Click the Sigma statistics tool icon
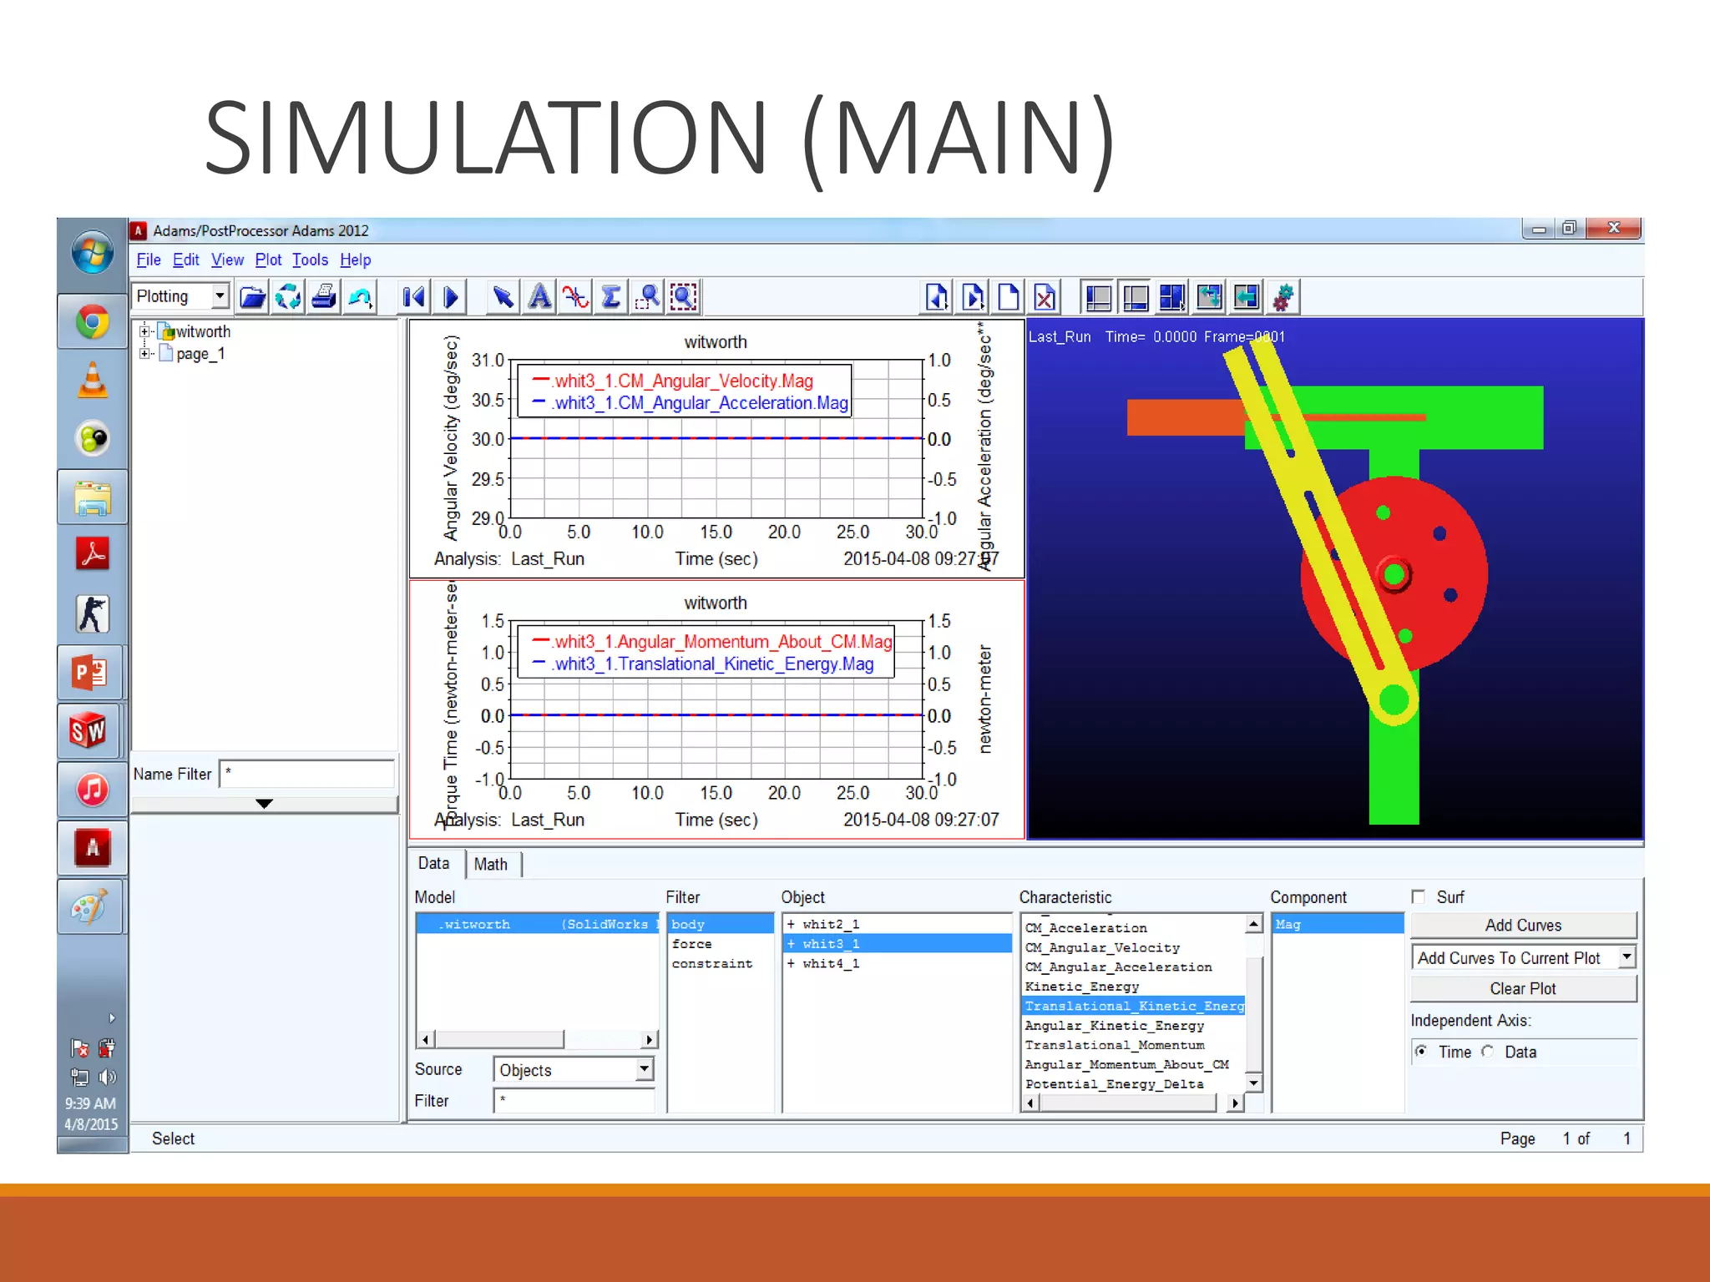Viewport: 1710px width, 1282px height. point(611,297)
